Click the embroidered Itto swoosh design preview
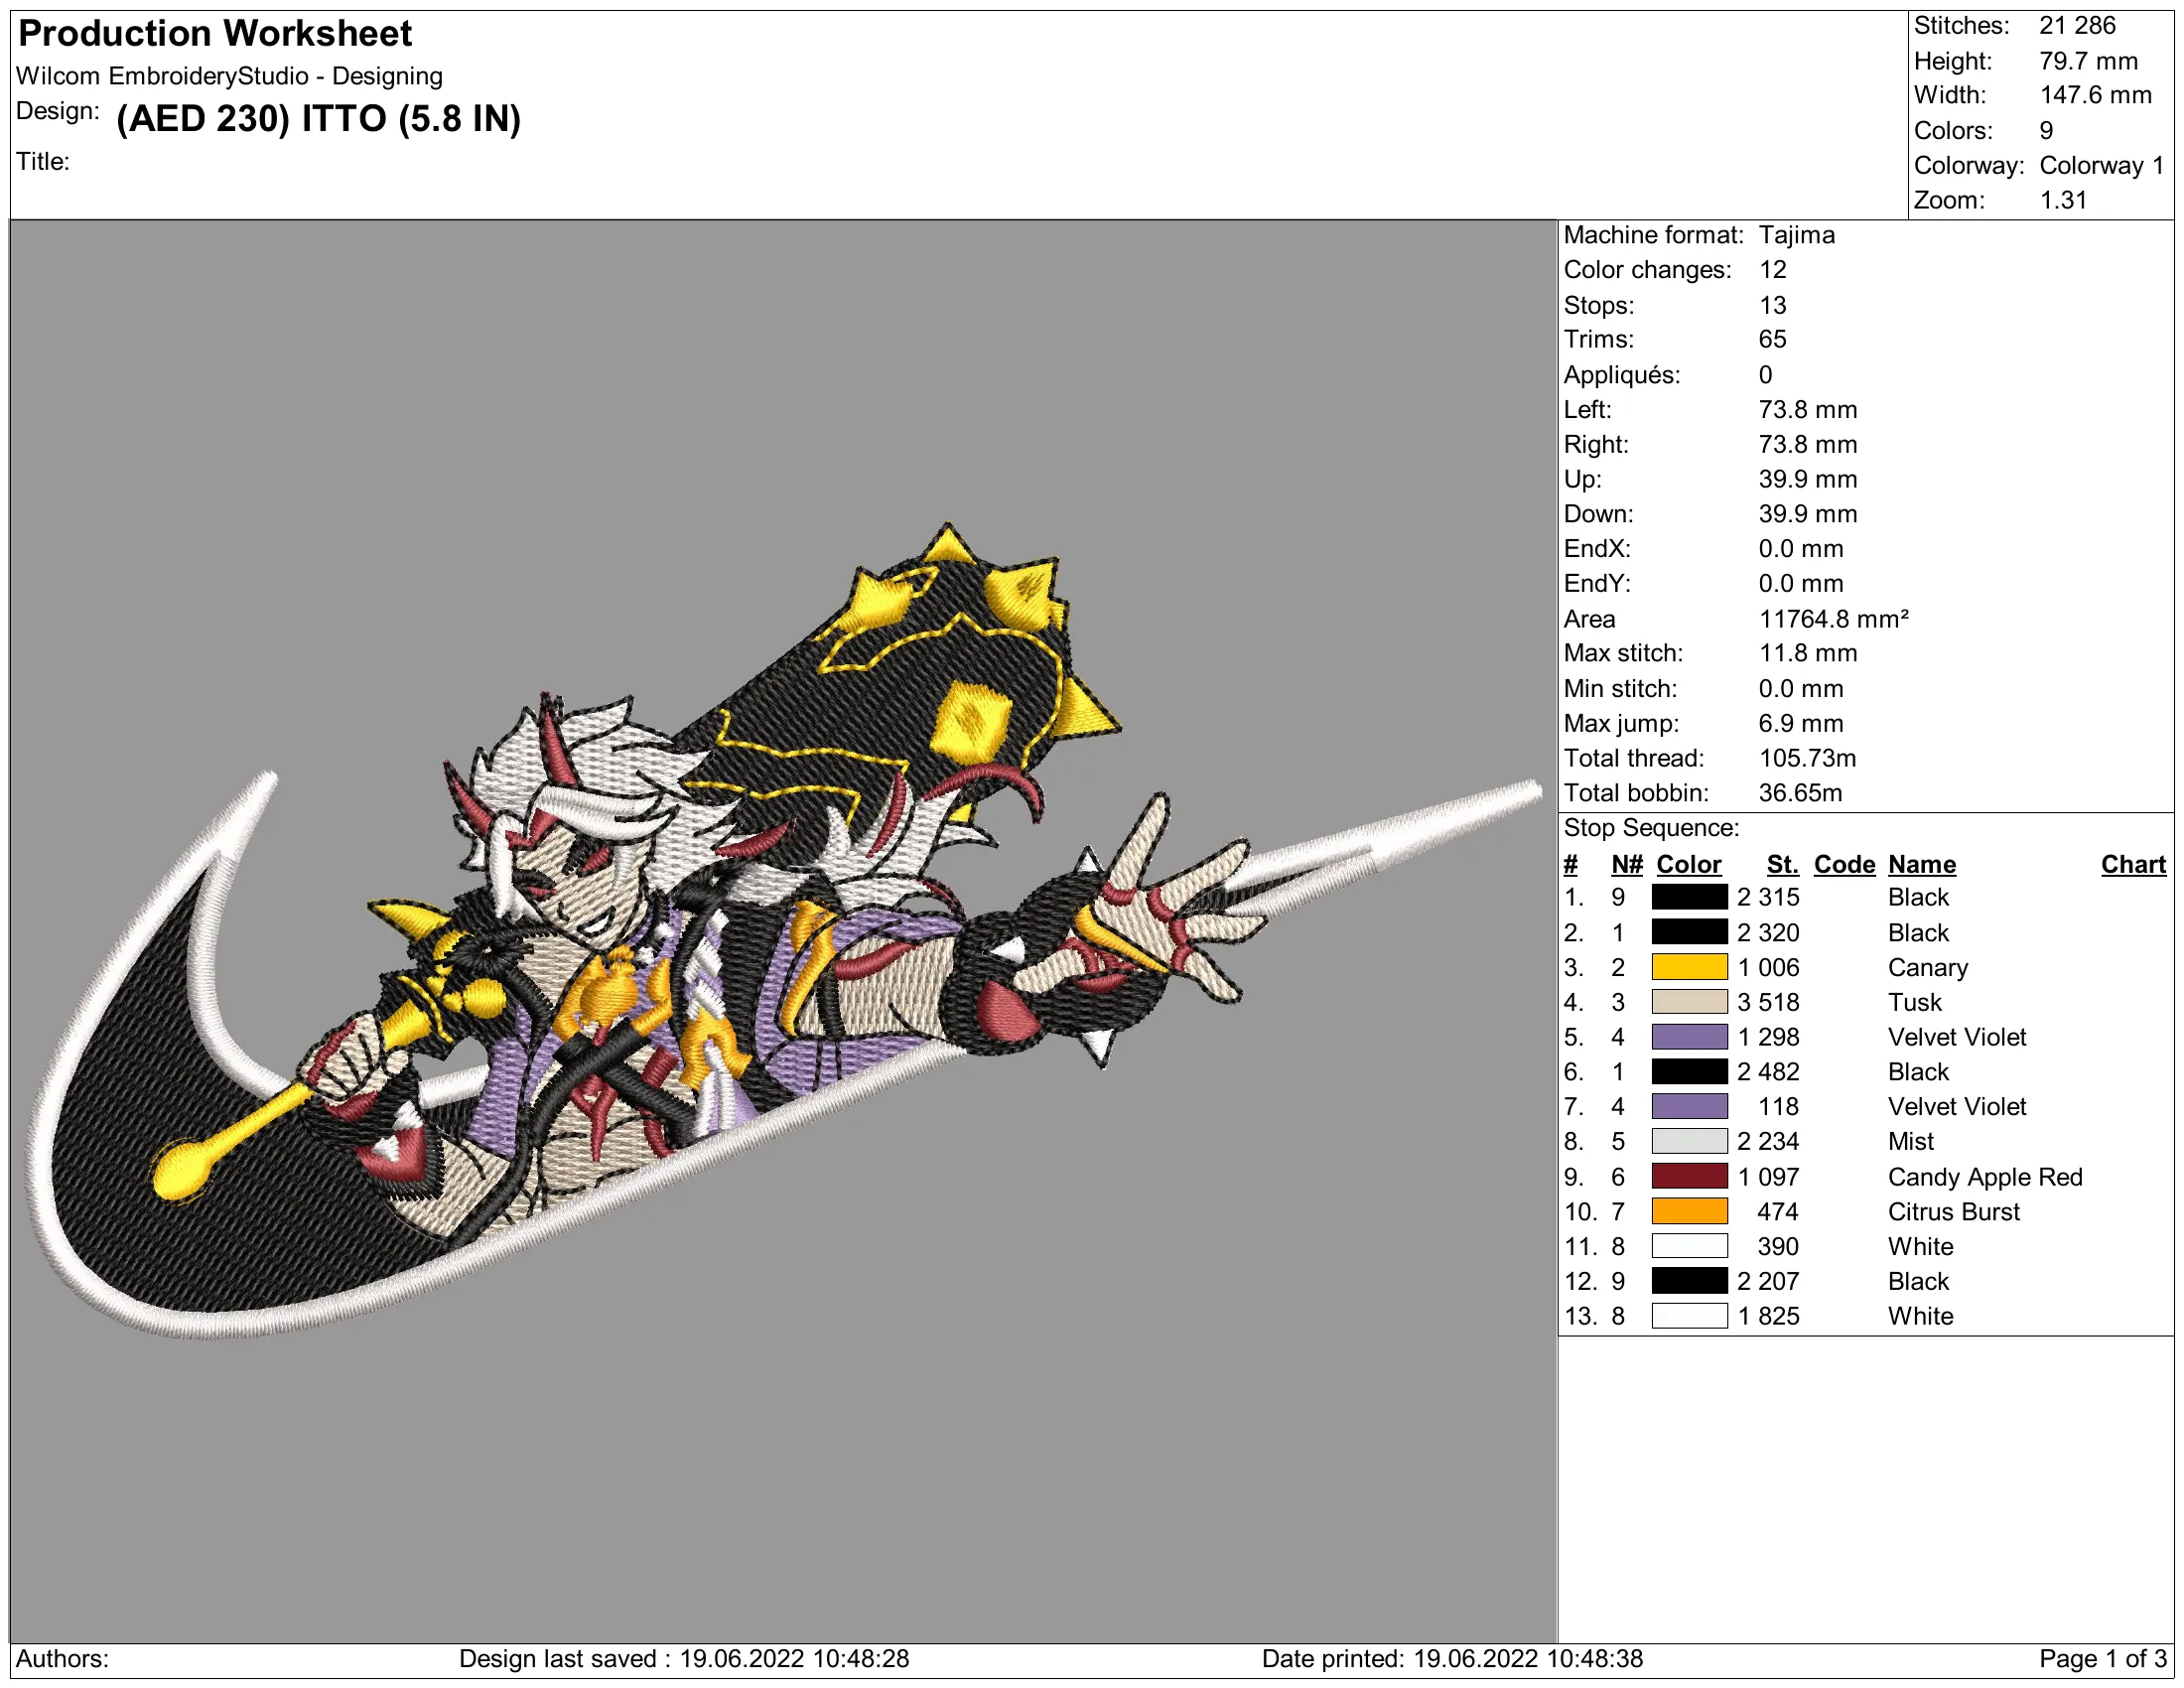This screenshot has height=1688, width=2184. tap(783, 930)
